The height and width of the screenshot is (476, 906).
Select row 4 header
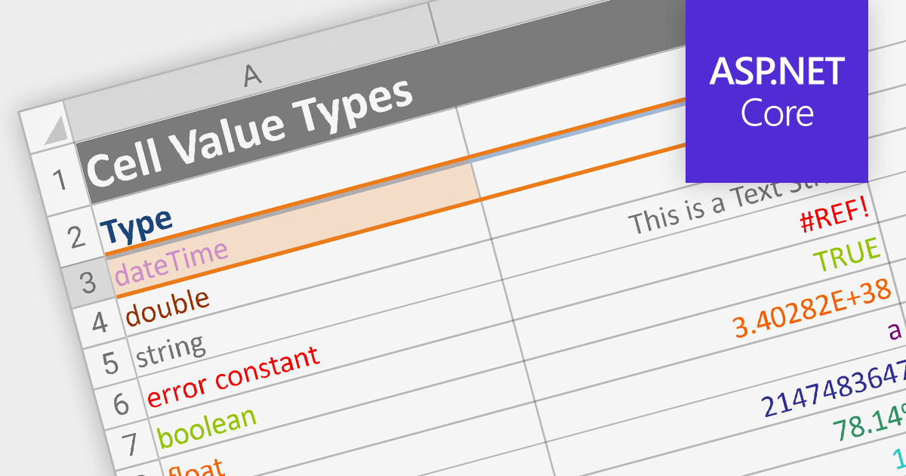coord(100,321)
